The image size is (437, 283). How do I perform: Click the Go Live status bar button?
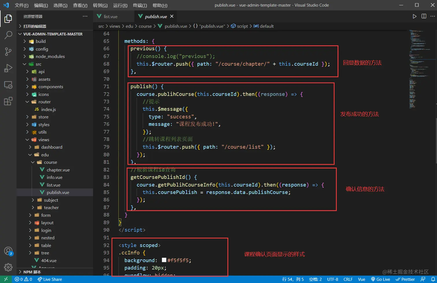click(x=380, y=279)
